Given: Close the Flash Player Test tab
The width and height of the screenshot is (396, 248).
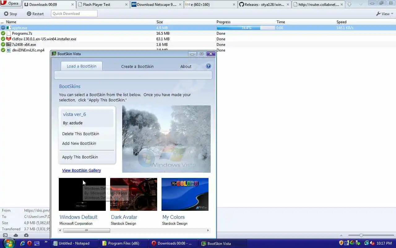Looking at the screenshot, I should (126, 5).
